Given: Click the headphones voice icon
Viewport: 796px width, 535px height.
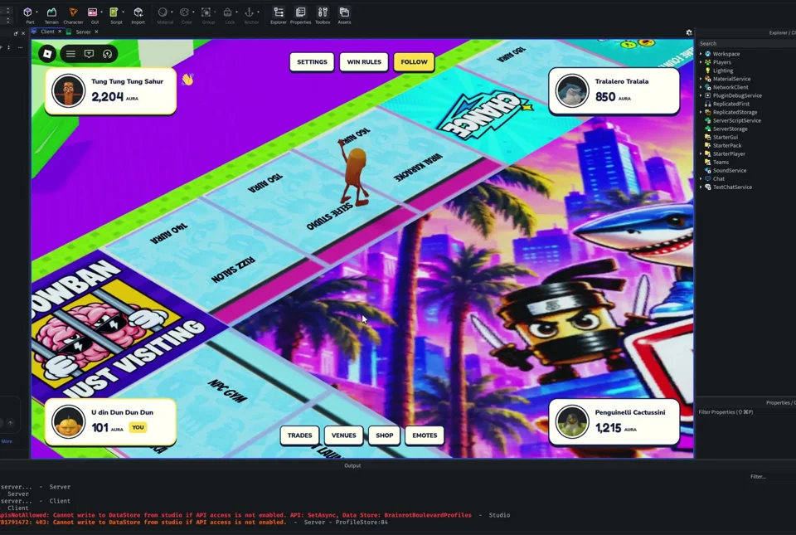Looking at the screenshot, I should point(107,54).
